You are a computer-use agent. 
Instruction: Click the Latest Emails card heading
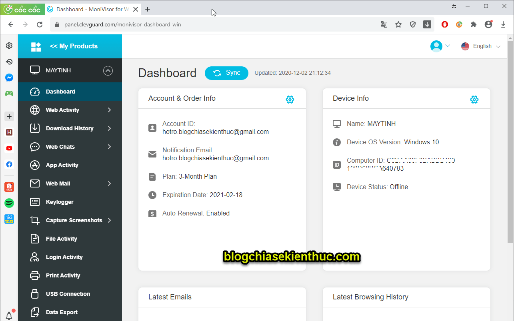coord(170,297)
